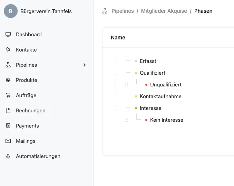This screenshot has height=186, width=234.
Task: Click the pipeline icon in the breadcrumb
Action: pos(105,11)
